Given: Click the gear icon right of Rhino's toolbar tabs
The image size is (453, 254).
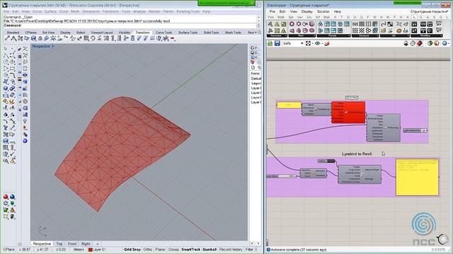Looking at the screenshot, I should 259,32.
